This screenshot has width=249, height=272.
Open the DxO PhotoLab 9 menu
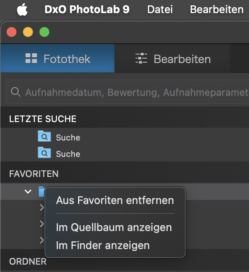[x=87, y=9]
